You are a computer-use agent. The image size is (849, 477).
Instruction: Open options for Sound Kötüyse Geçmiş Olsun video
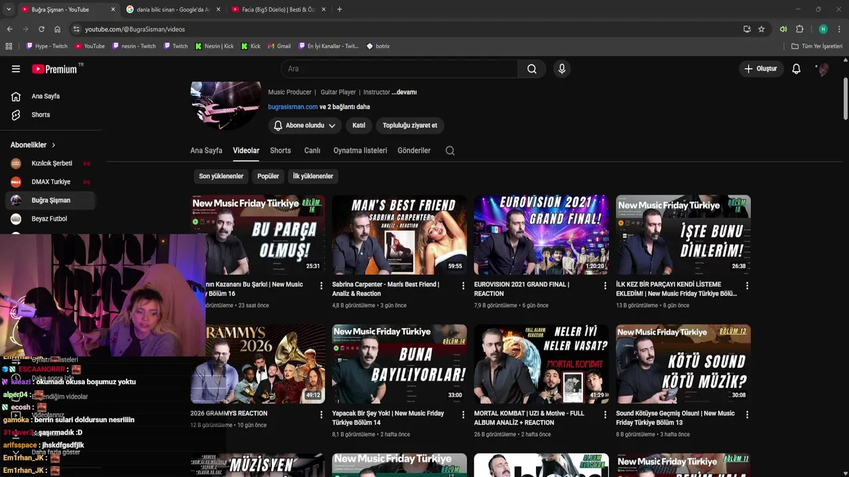747,415
